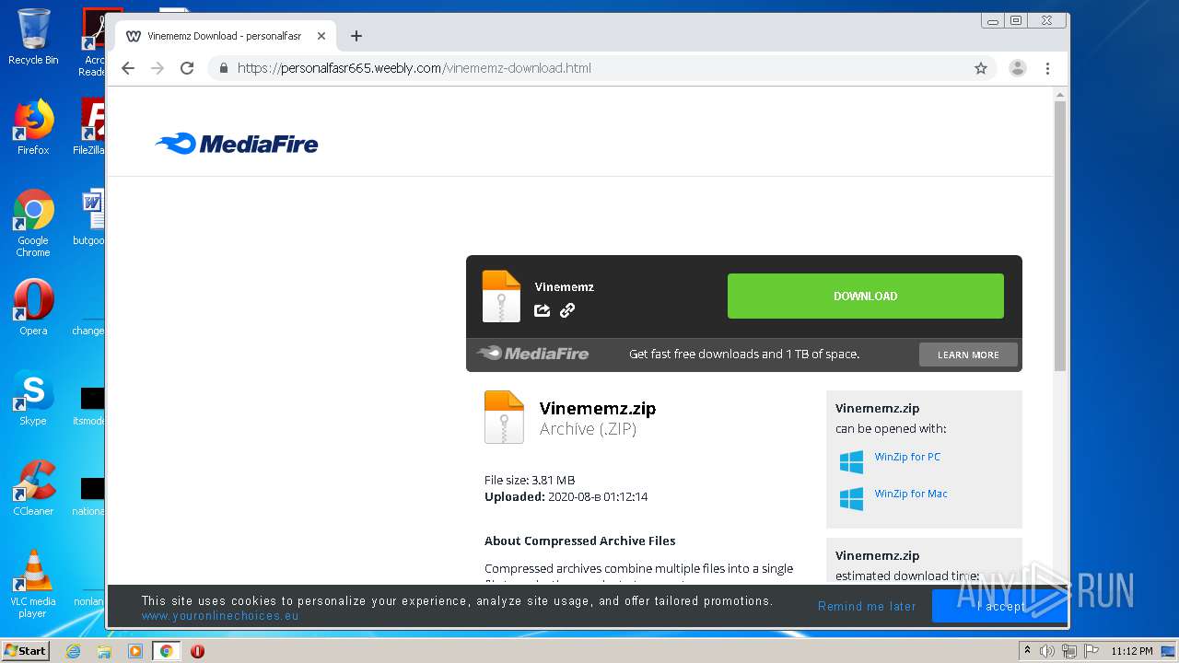The image size is (1179, 663).
Task: Close the Vinememz Download tab
Action: [321, 36]
